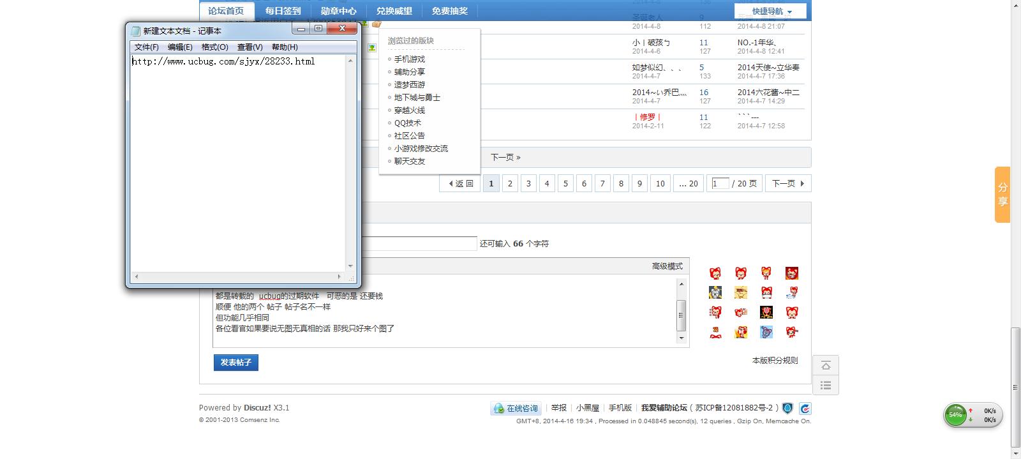Insert the grey-faced emoticon on dark background

coord(715,292)
